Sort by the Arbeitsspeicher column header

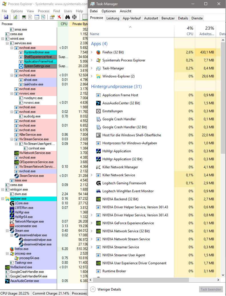pos(205,31)
